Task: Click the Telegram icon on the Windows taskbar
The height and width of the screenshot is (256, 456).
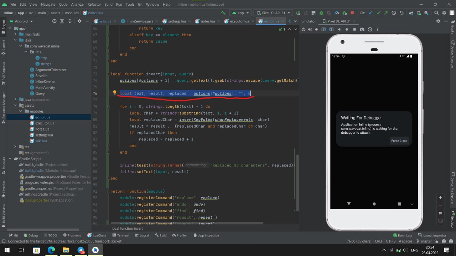Action: tap(81, 250)
